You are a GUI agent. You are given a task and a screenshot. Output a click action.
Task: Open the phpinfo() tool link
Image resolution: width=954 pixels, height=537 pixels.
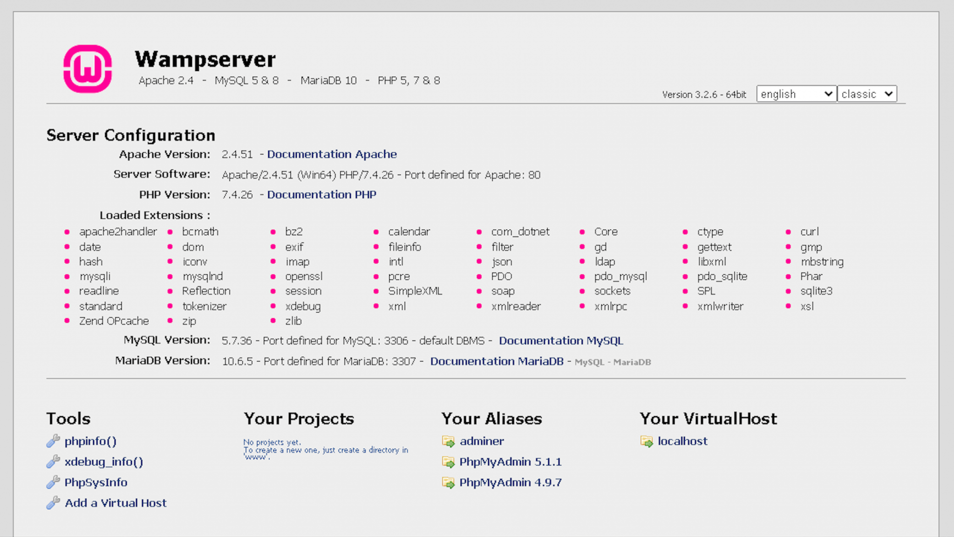coord(90,441)
